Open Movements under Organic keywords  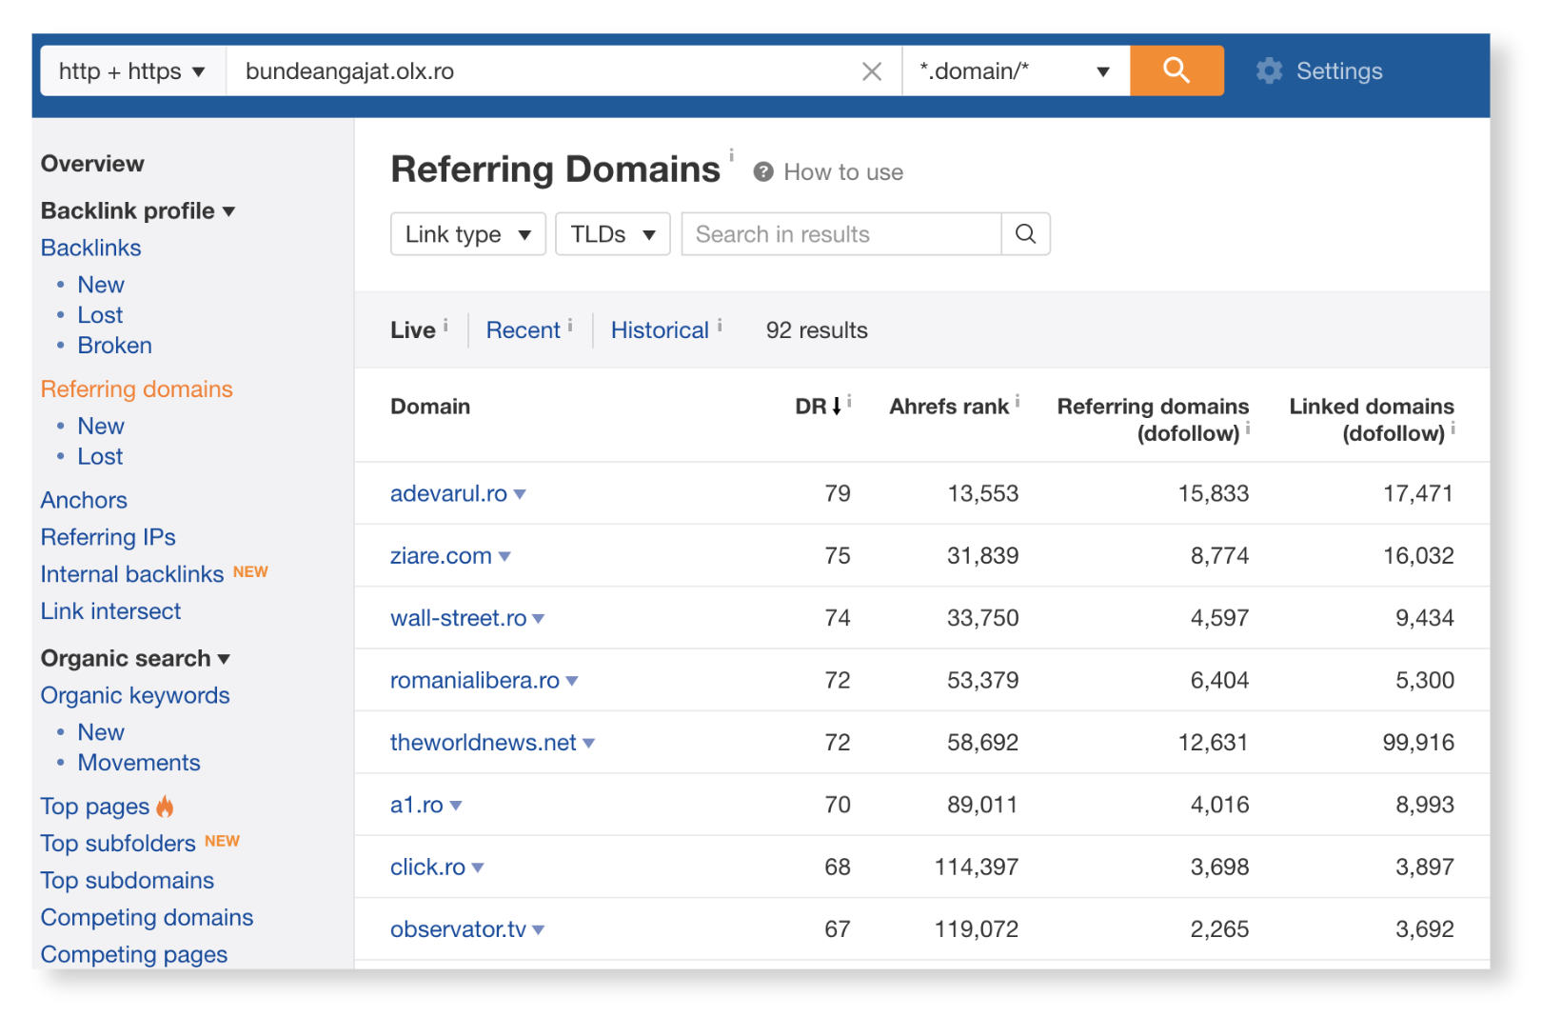pos(139,763)
